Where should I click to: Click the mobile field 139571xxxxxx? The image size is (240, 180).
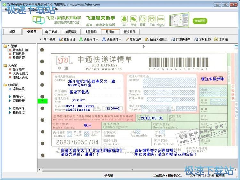(x=78, y=110)
